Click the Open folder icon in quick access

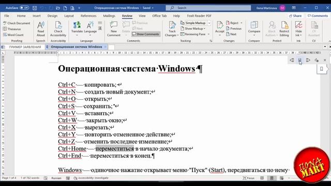tap(58, 8)
